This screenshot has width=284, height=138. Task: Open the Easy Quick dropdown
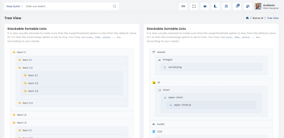[15, 6]
